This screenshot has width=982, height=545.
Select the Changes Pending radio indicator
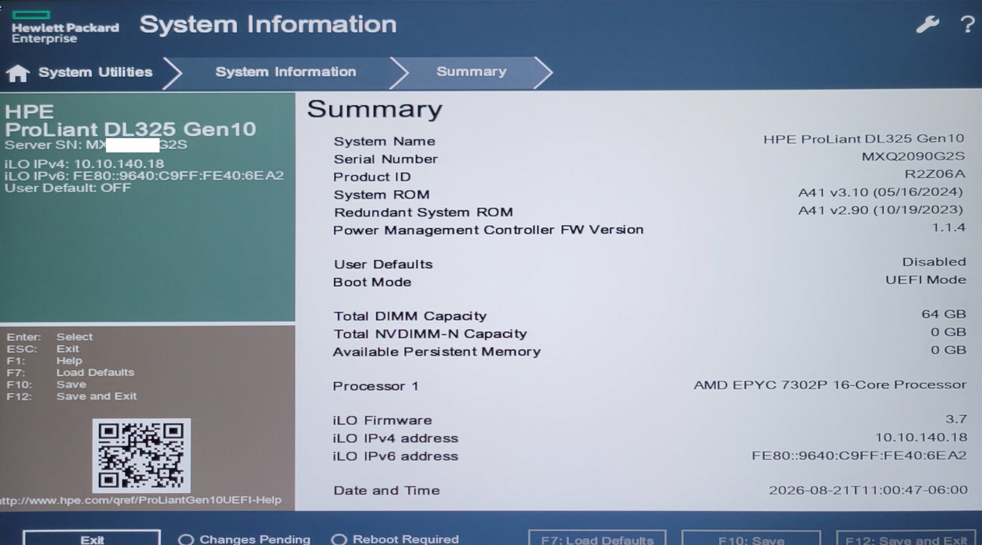[186, 539]
